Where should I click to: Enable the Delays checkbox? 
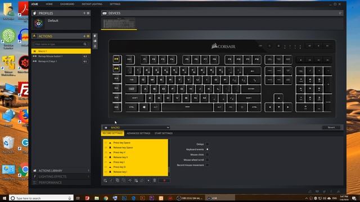tap(207, 144)
